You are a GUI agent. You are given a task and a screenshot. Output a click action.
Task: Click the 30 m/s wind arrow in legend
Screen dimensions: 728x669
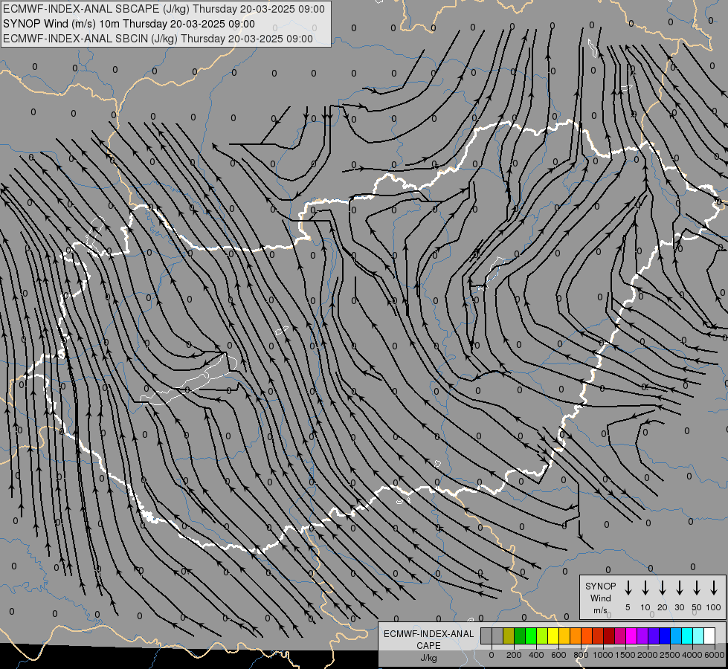point(679,588)
